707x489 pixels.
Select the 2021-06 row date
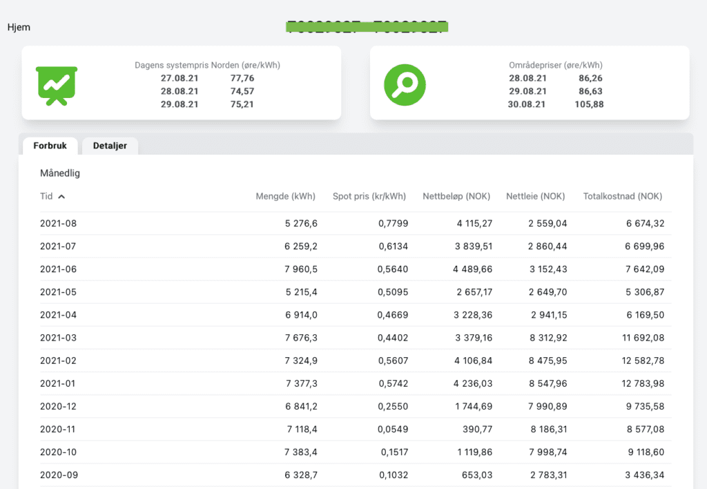(x=58, y=269)
